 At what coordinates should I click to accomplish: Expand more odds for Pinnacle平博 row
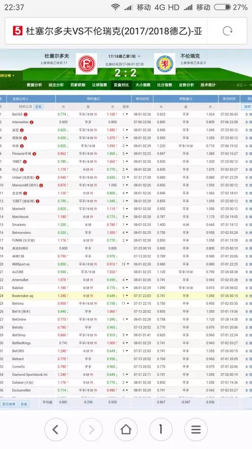(x=125, y=154)
